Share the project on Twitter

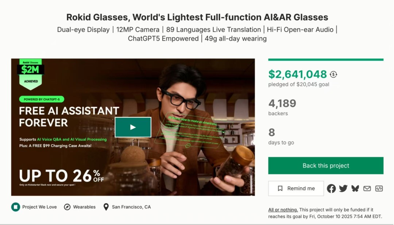(343, 188)
